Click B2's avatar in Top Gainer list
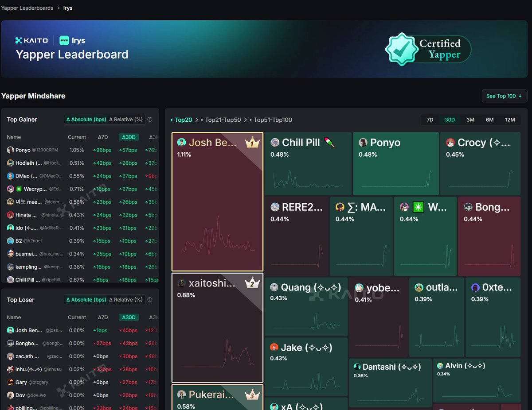The height and width of the screenshot is (410, 532). point(10,241)
